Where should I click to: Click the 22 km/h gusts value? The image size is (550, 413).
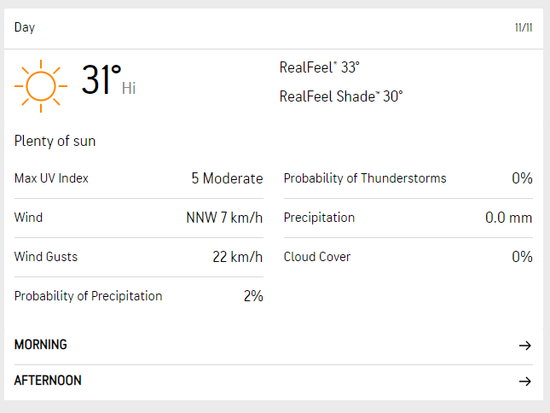tap(237, 257)
